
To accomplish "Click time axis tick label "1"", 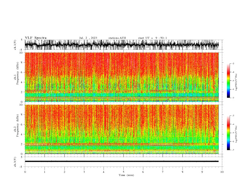I will tap(45, 172).
